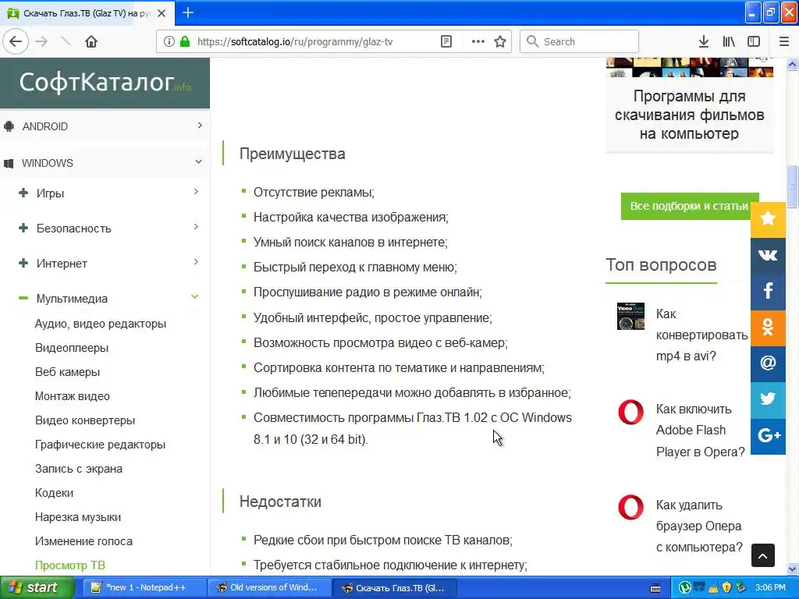Screen dimensions: 799x599
Task: Click the green padlock security icon
Action: [185, 41]
